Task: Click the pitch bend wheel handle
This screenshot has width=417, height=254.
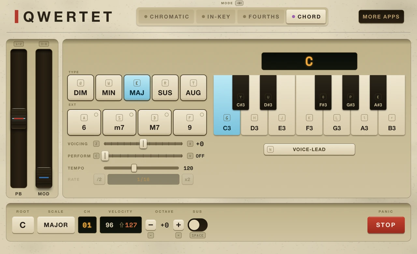Action: [x=19, y=119]
